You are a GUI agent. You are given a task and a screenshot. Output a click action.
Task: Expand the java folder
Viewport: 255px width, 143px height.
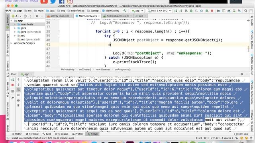[15, 28]
